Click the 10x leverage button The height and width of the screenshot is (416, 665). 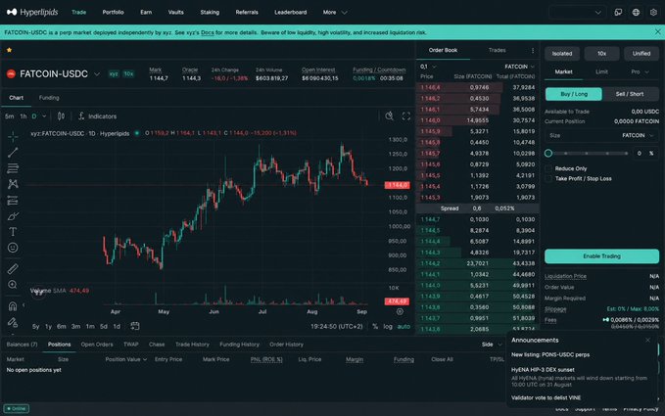pos(601,54)
